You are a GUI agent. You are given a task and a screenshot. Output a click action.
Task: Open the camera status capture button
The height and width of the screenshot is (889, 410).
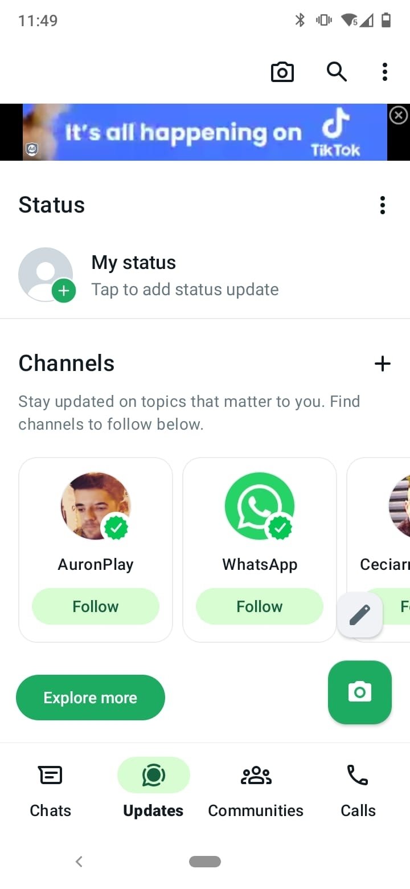tap(360, 692)
